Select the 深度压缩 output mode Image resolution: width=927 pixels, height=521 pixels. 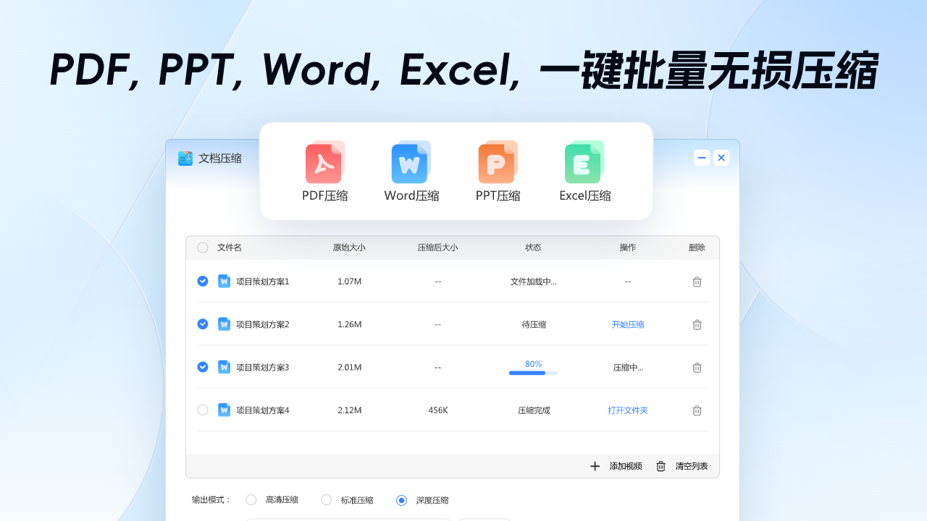coord(402,500)
